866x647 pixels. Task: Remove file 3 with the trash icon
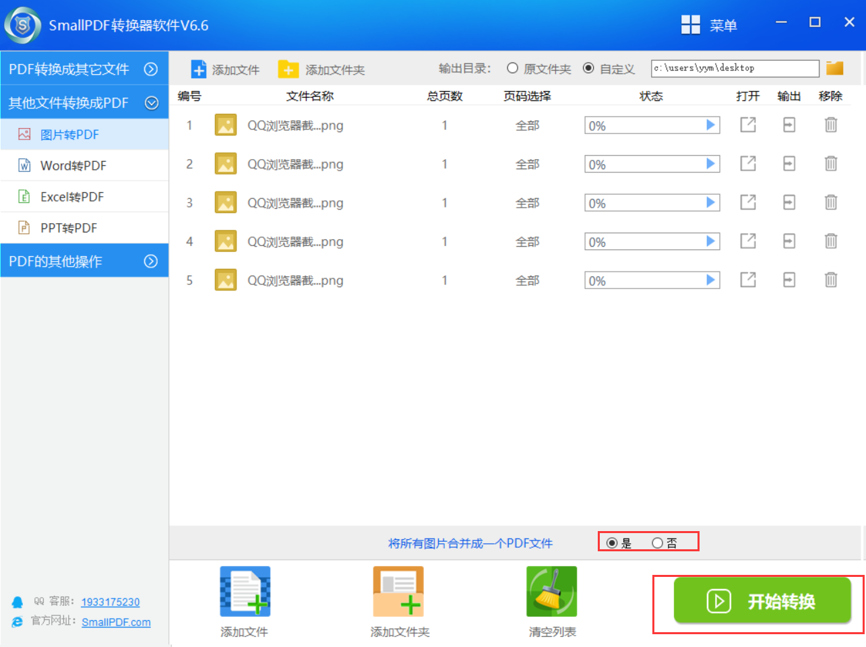(831, 202)
